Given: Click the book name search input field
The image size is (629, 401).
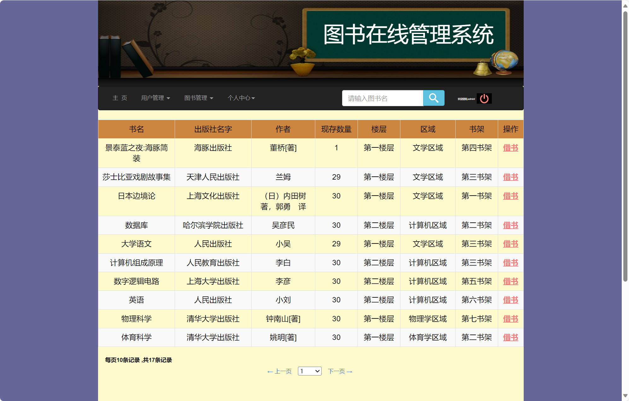Looking at the screenshot, I should [x=382, y=98].
